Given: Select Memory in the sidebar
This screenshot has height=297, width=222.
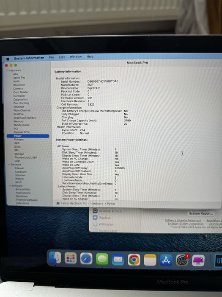Looking at the screenshot, I should [x=19, y=121].
